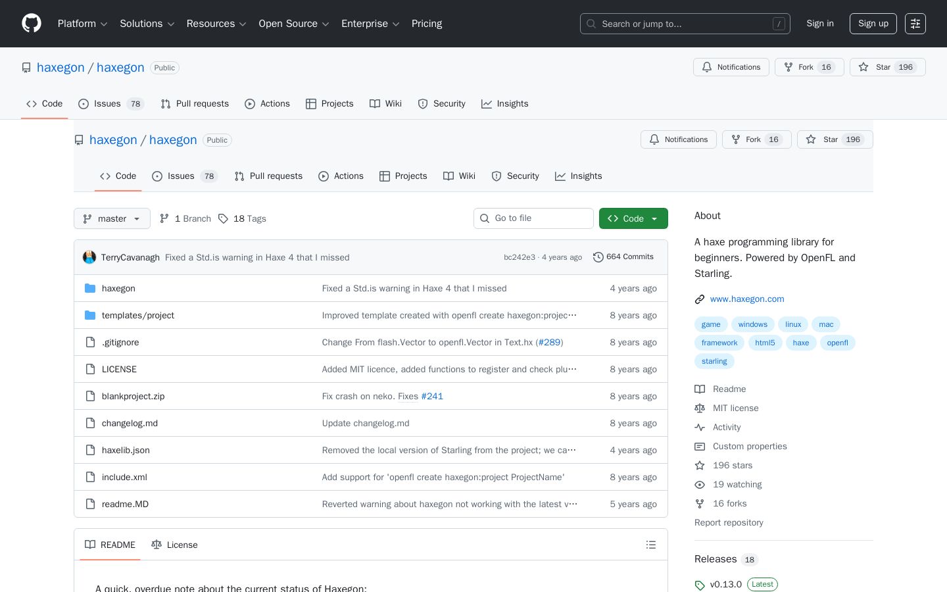Screen dimensions: 947x592
Task: Click Report repository
Action: tap(729, 523)
